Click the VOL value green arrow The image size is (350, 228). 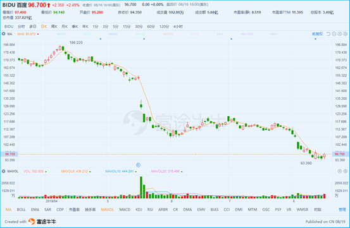point(46,171)
